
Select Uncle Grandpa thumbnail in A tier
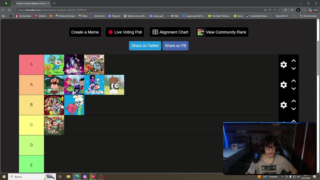(x=54, y=85)
